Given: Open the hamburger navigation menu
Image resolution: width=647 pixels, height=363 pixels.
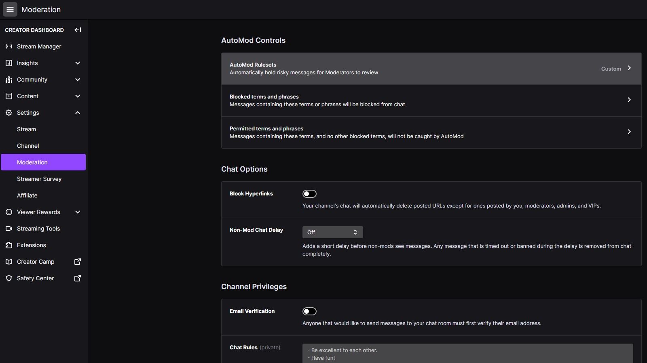Looking at the screenshot, I should coord(10,9).
